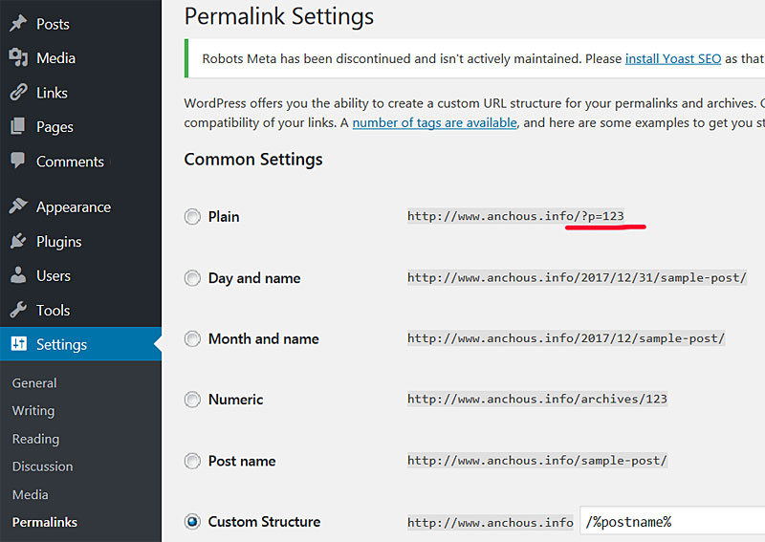Select the Month and name radio button
Screen dimensions: 765x542
coord(192,338)
